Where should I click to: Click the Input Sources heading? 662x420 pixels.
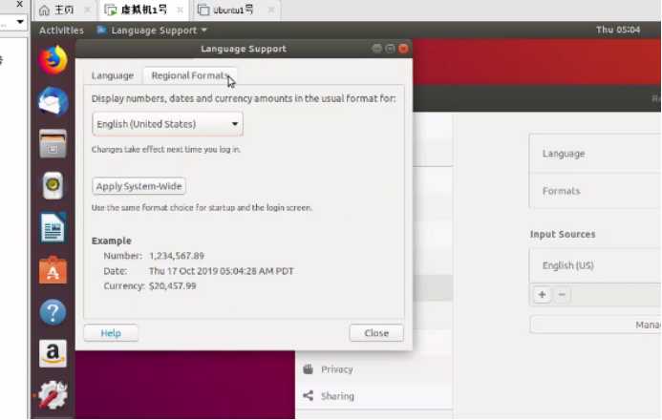563,234
